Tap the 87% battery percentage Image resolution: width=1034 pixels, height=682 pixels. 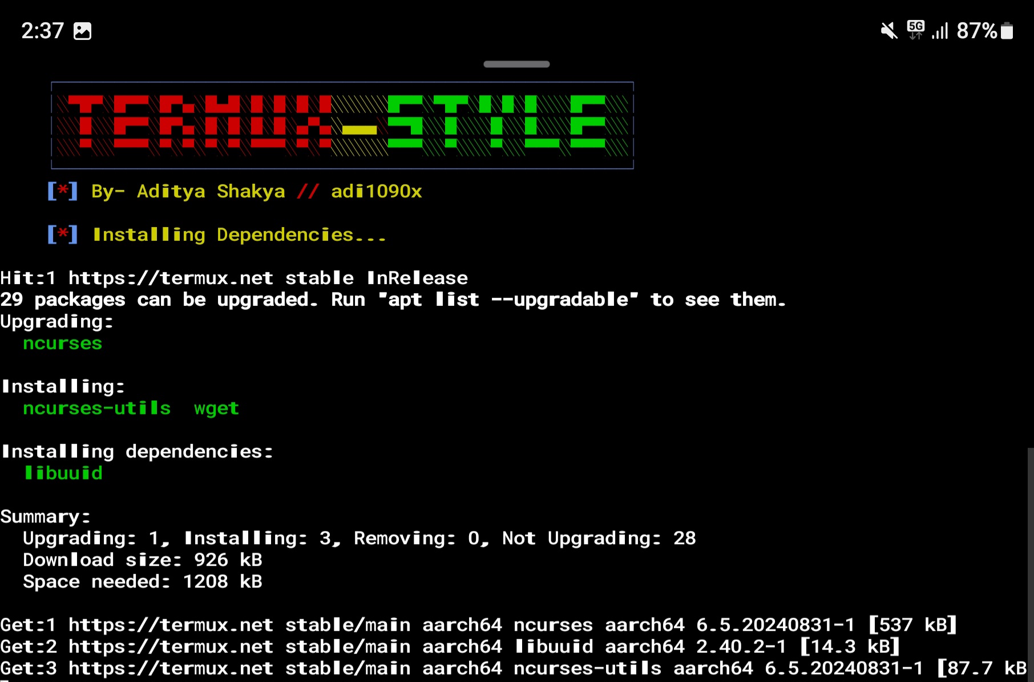point(976,31)
